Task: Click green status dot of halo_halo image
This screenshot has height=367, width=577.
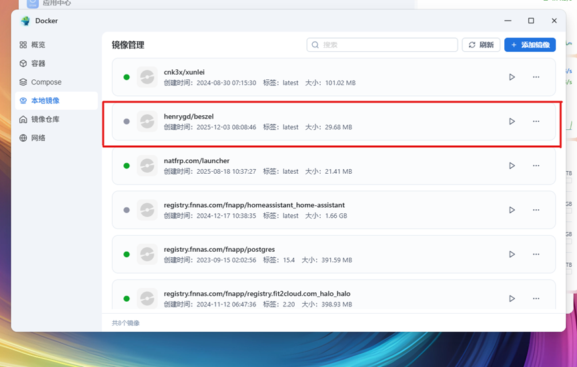Action: point(127,298)
